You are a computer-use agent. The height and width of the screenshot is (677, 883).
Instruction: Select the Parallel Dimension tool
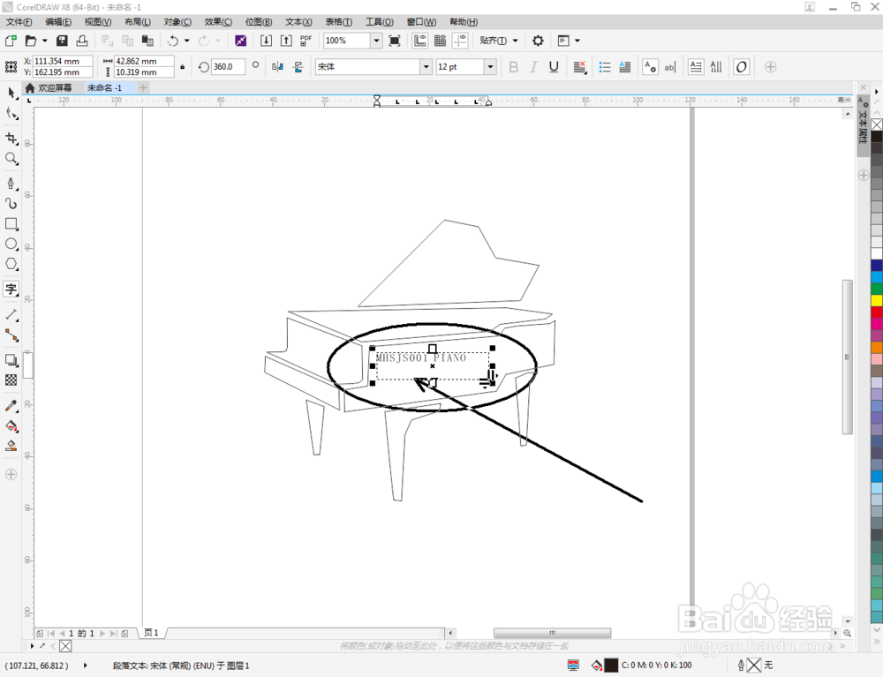pos(11,314)
